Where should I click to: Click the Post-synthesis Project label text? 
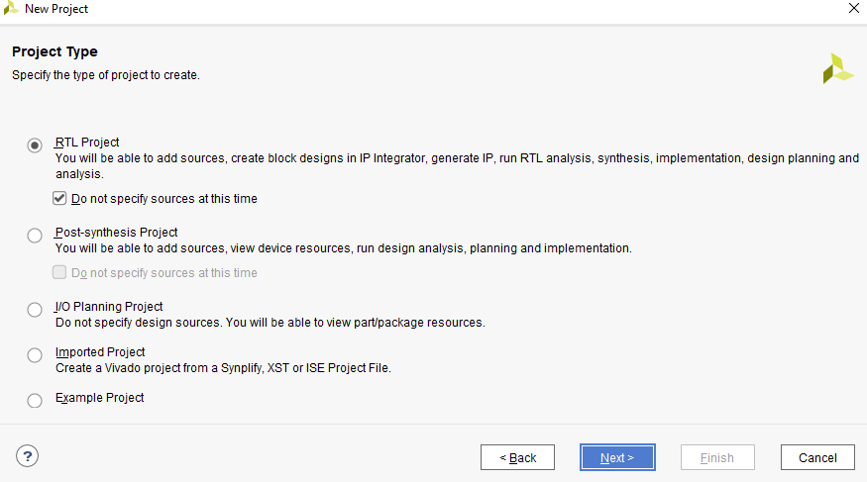point(116,233)
